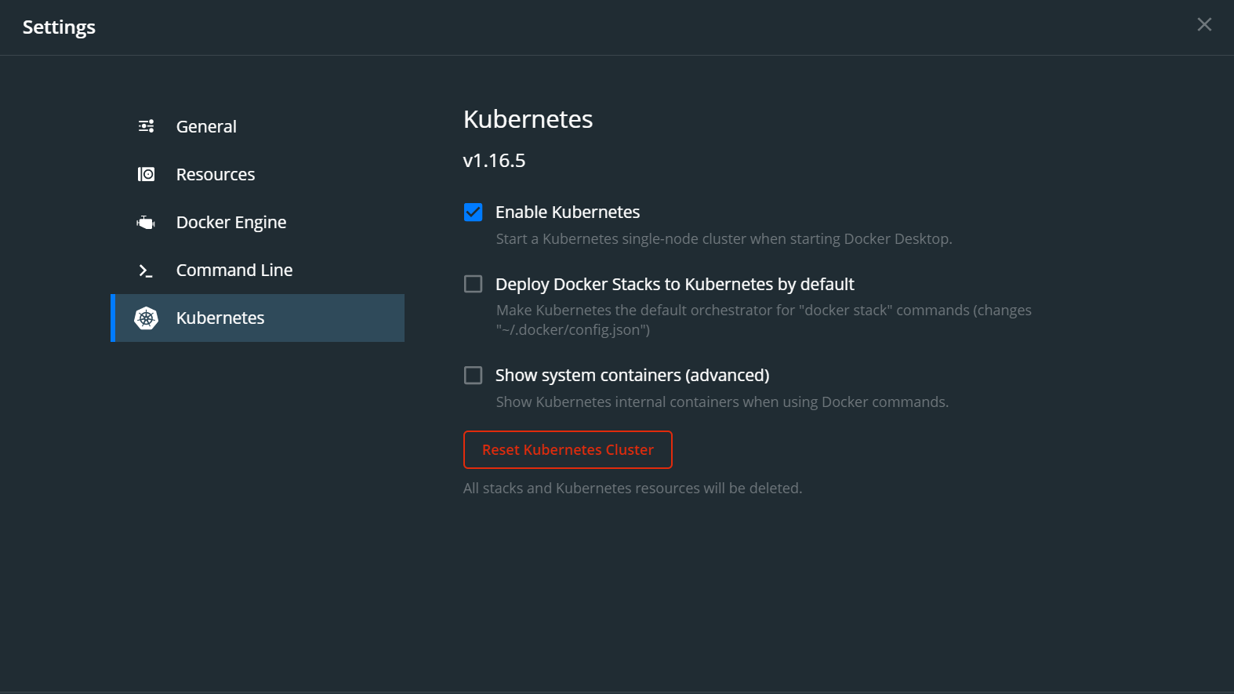Check Deploy Docker Stacks to Kubernetes checkbox
Image resolution: width=1234 pixels, height=694 pixels.
[x=473, y=284]
